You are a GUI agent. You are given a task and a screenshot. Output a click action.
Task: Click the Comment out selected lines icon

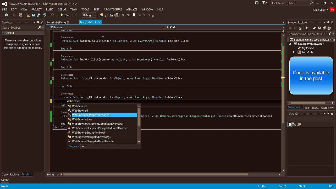click(x=123, y=15)
